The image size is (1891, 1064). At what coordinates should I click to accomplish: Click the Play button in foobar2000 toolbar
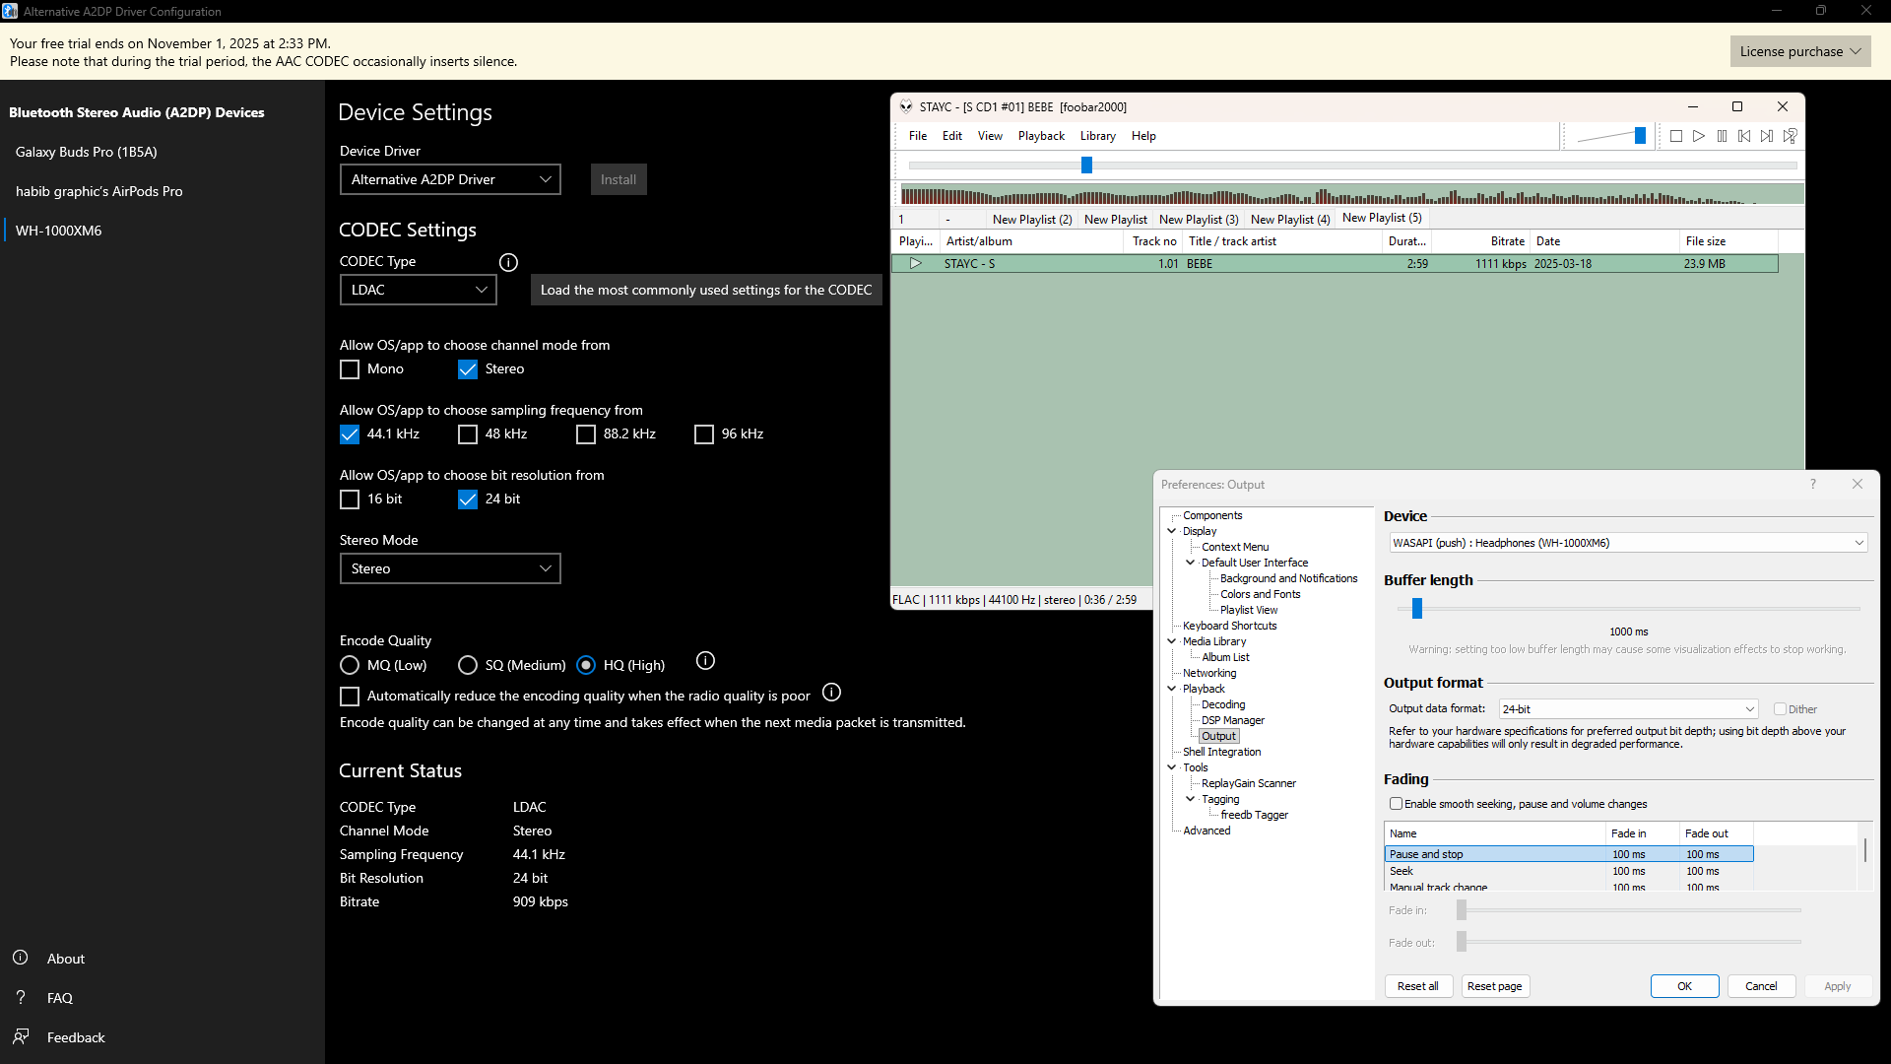pos(1699,136)
